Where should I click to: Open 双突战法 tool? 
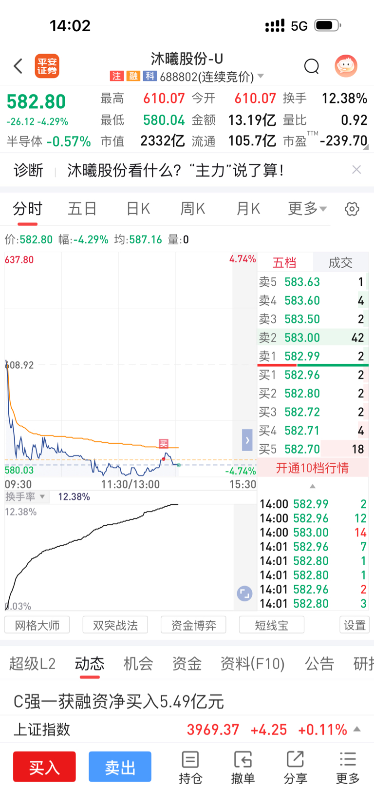tap(115, 625)
